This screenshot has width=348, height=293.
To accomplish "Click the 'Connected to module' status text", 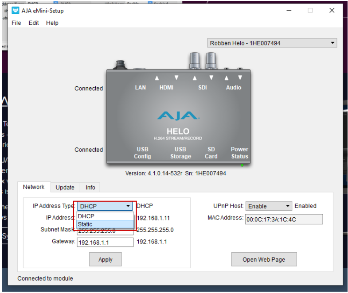I will pyautogui.click(x=45, y=278).
